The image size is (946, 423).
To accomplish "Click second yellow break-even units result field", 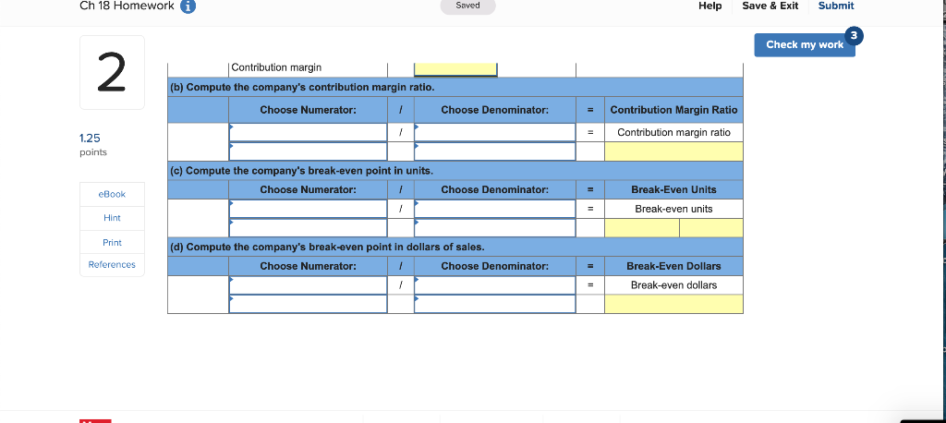I will 711,228.
